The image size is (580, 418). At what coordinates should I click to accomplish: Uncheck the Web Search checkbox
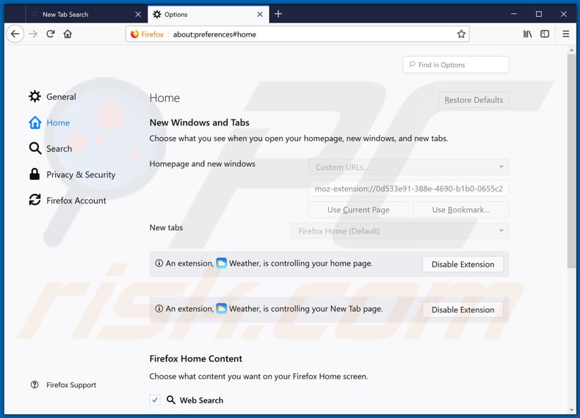click(x=155, y=400)
